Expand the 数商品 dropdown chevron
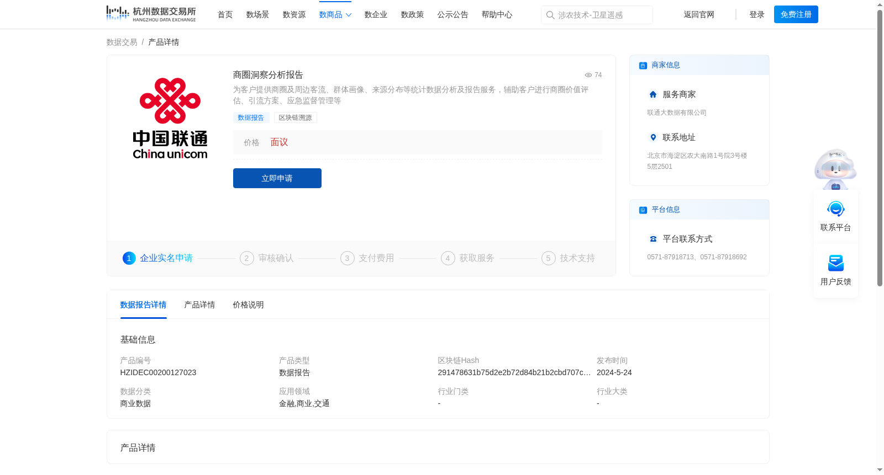Screen dimensions: 884x475 (x=349, y=15)
